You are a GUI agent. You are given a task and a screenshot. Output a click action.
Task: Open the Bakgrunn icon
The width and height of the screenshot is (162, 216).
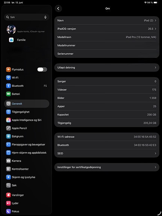8,136
